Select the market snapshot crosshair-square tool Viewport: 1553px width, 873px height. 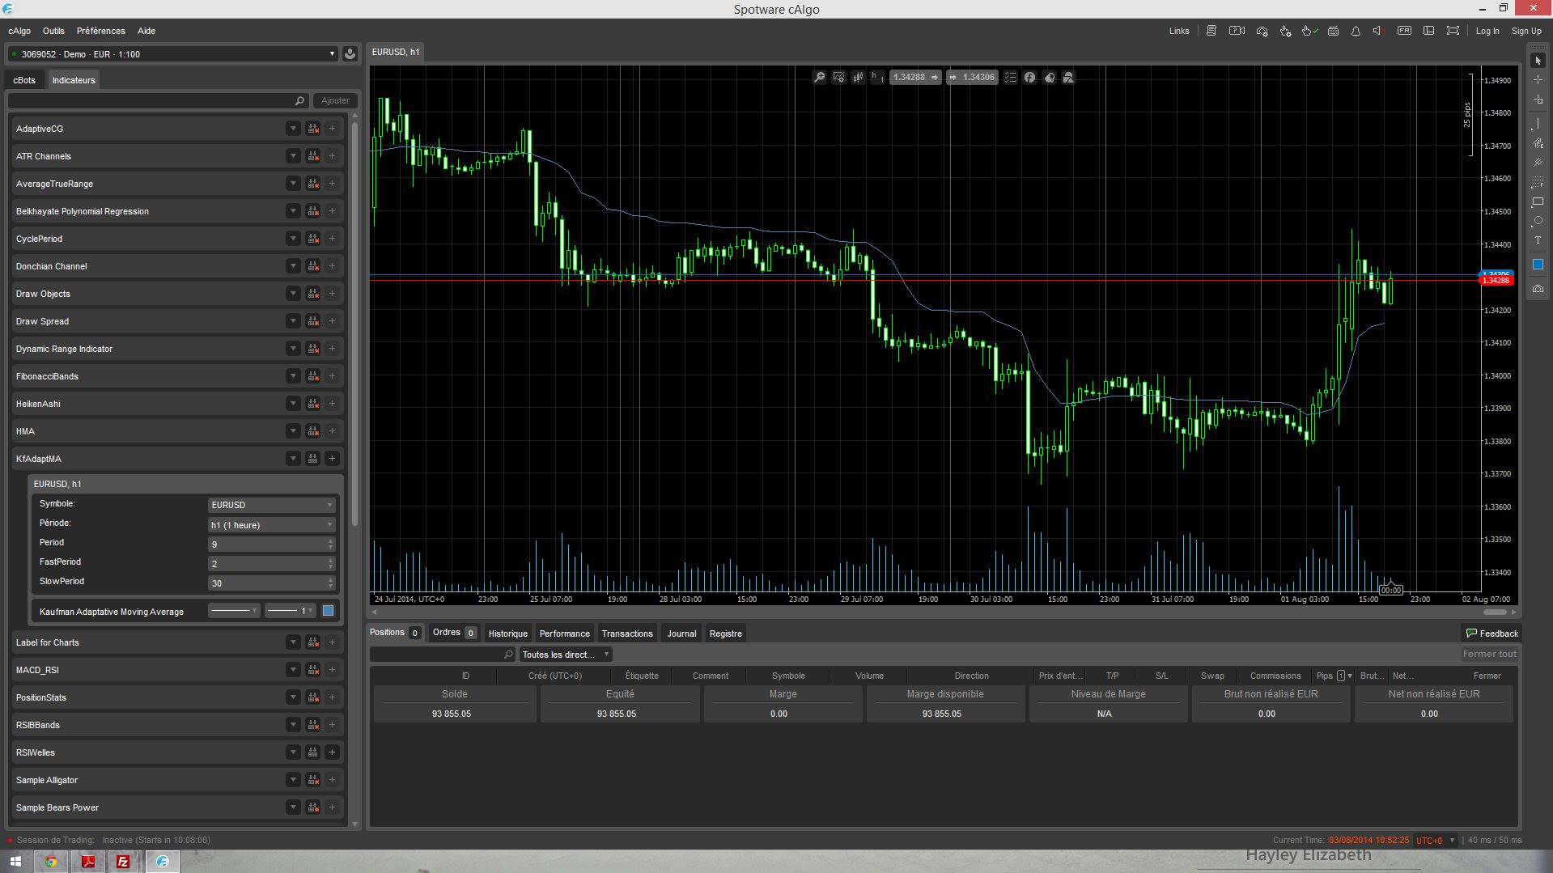(x=1538, y=100)
